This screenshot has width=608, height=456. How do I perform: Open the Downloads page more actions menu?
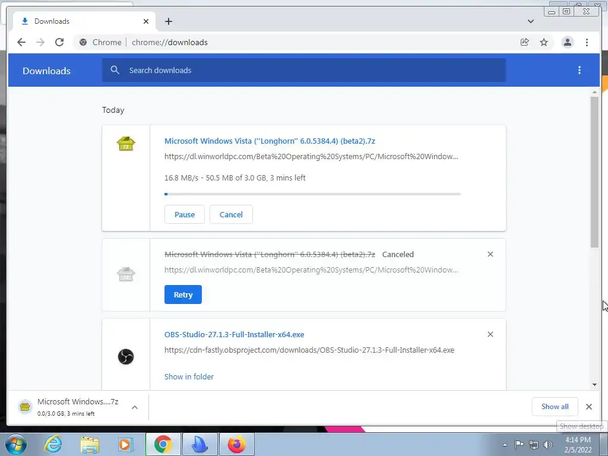coord(579,70)
